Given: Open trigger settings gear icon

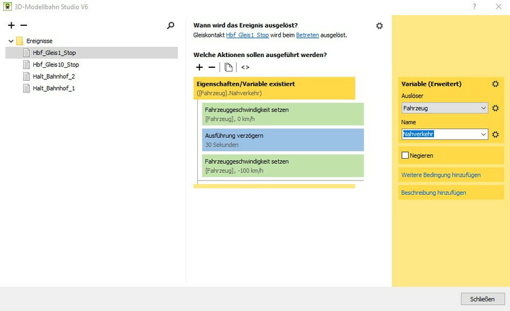Looking at the screenshot, I should [379, 26].
